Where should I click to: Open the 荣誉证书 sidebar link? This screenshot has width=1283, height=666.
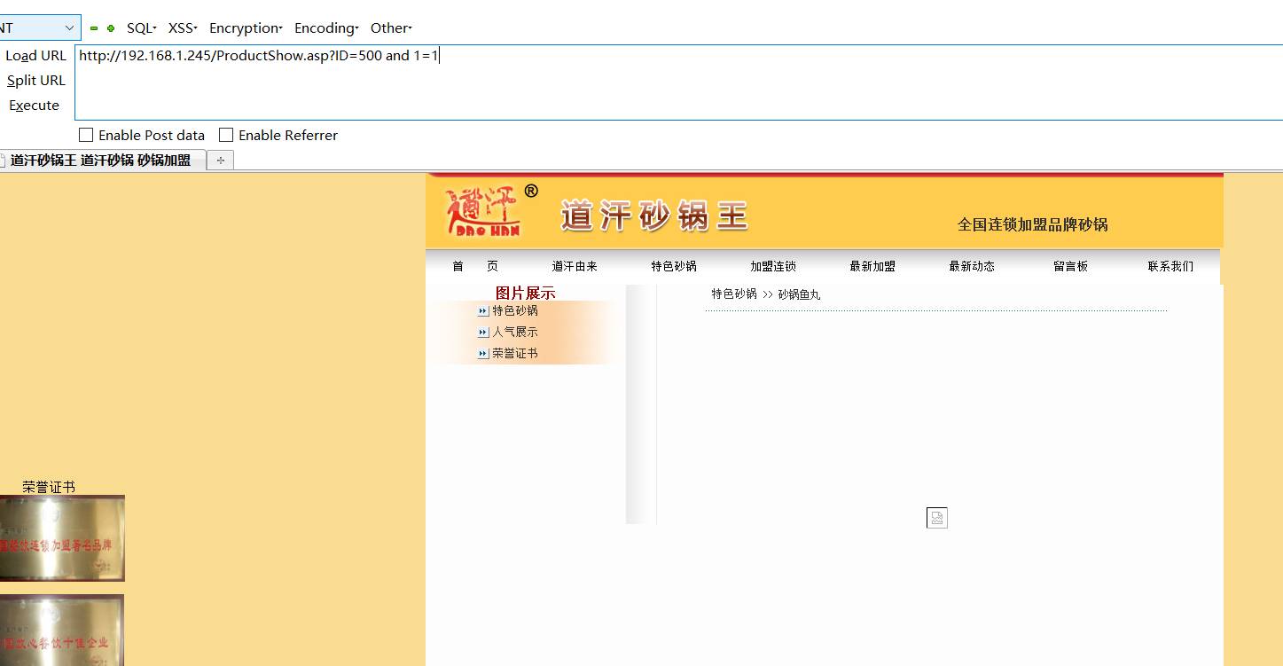click(x=515, y=353)
